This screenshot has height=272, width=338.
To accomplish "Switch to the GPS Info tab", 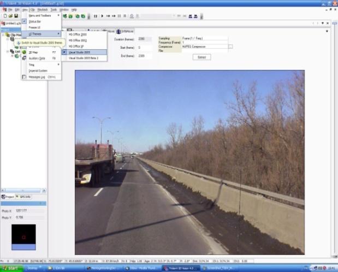I will click(23, 197).
